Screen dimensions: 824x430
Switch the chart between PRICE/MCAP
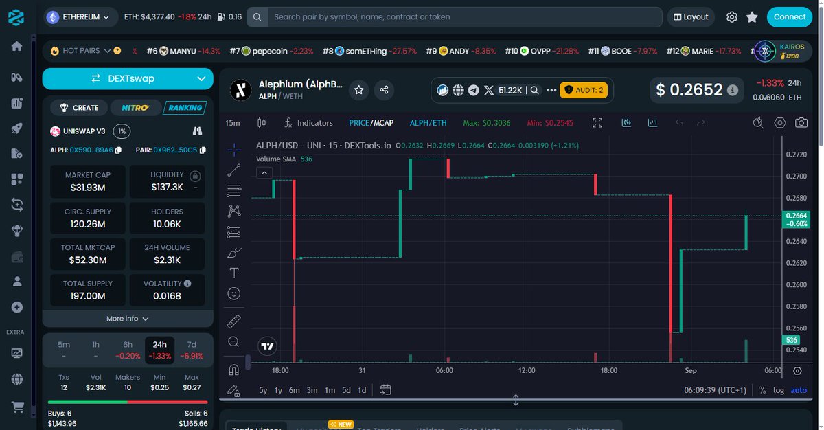371,123
